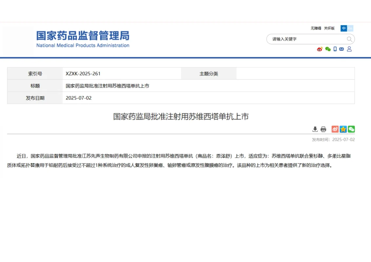Image resolution: width=371 pixels, height=262 pixels.
Task: Click the mobile version icon
Action: click(x=335, y=49)
